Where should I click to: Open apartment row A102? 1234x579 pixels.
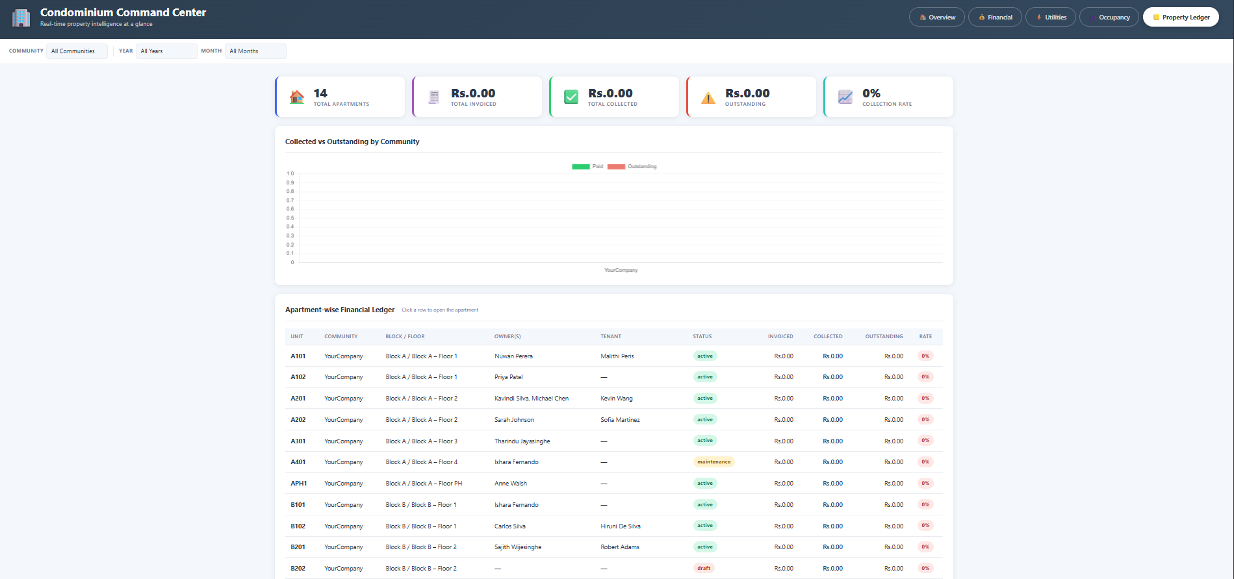point(613,377)
